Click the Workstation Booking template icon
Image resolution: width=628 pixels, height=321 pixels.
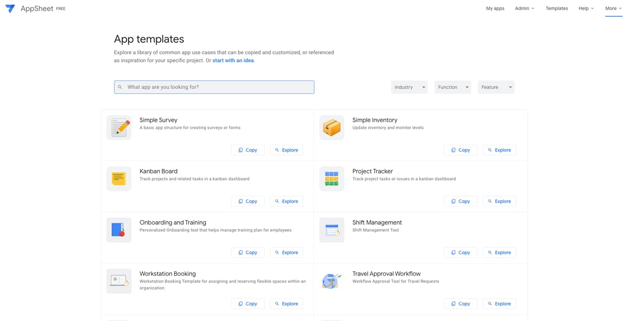119,281
